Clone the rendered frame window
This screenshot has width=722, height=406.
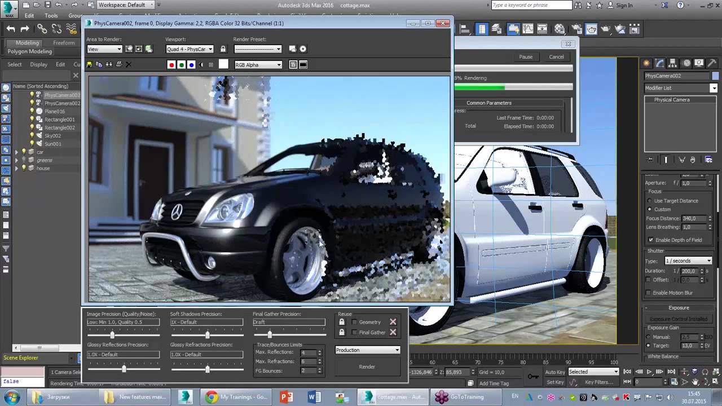[x=109, y=65]
